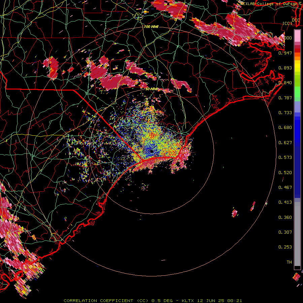Click the 0.253 color scale value
The image size is (303, 303).
tap(285, 247)
